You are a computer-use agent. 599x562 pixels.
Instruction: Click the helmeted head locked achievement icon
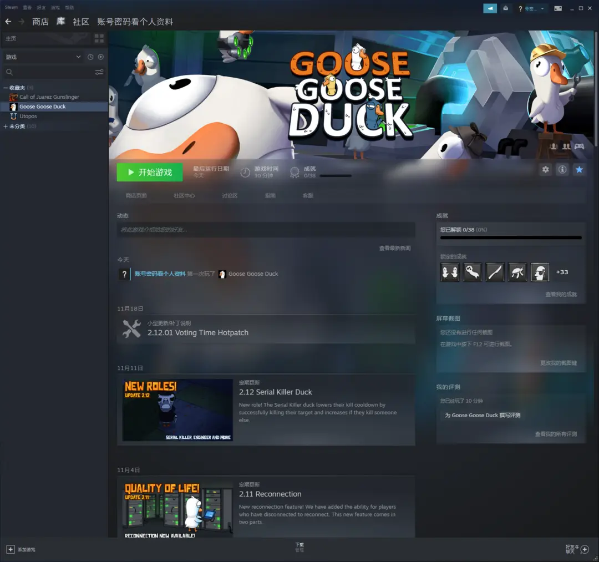(540, 272)
